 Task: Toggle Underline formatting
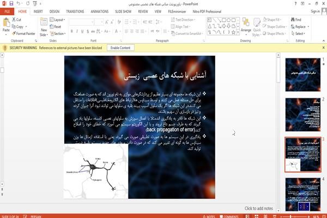[x=82, y=31]
